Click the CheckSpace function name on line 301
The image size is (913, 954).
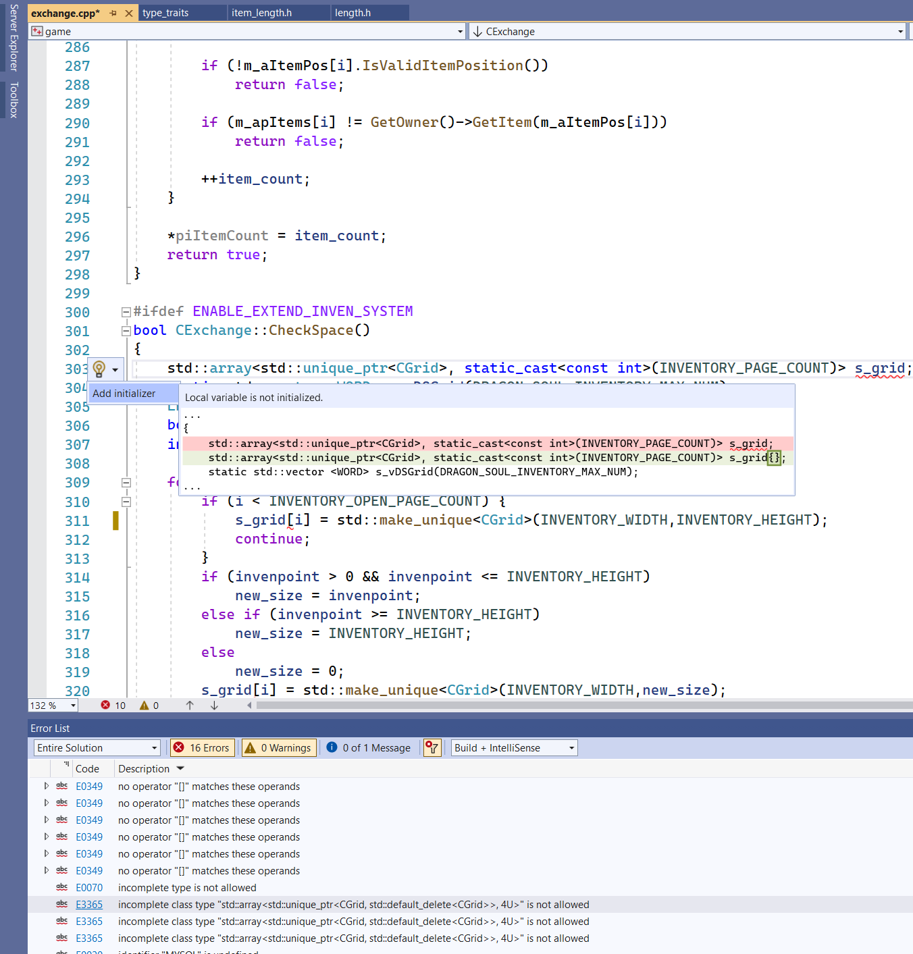click(311, 330)
